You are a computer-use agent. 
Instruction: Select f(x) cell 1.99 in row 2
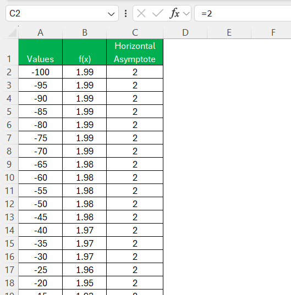[85, 72]
